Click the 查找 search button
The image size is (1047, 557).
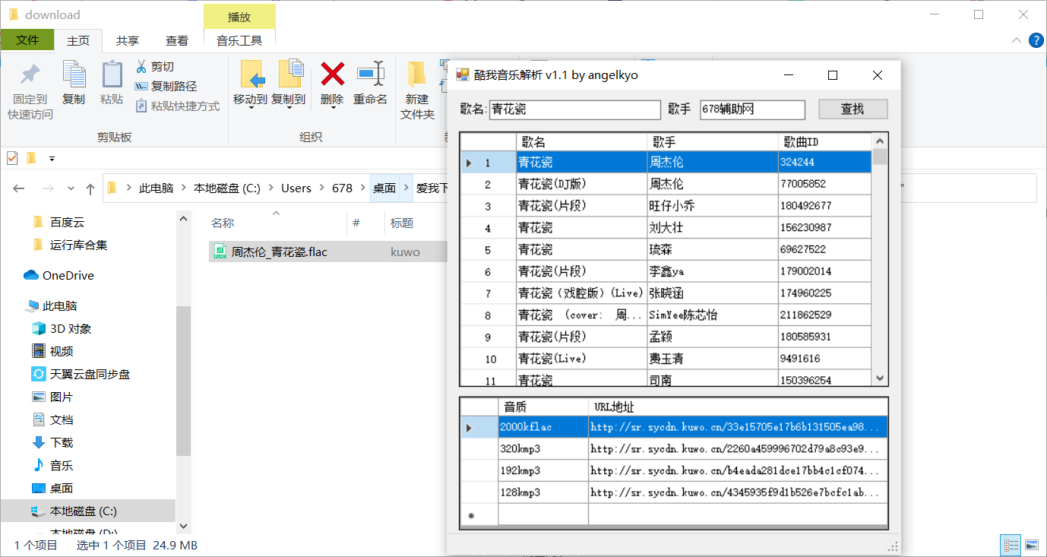[x=852, y=109]
